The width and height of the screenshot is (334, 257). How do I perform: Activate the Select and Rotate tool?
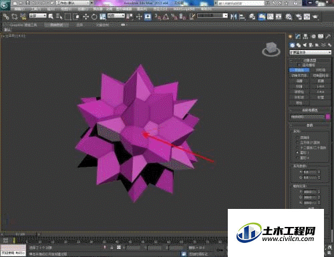pos(94,17)
